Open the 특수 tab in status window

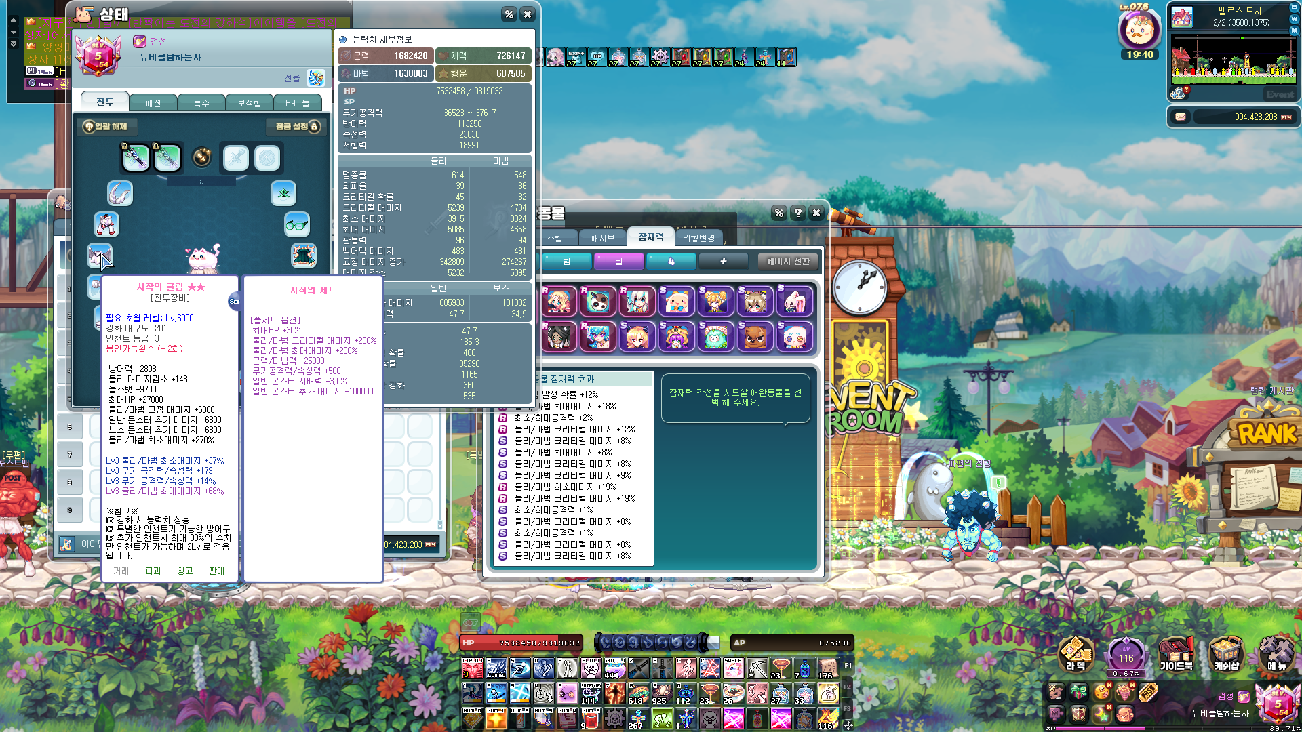point(201,103)
